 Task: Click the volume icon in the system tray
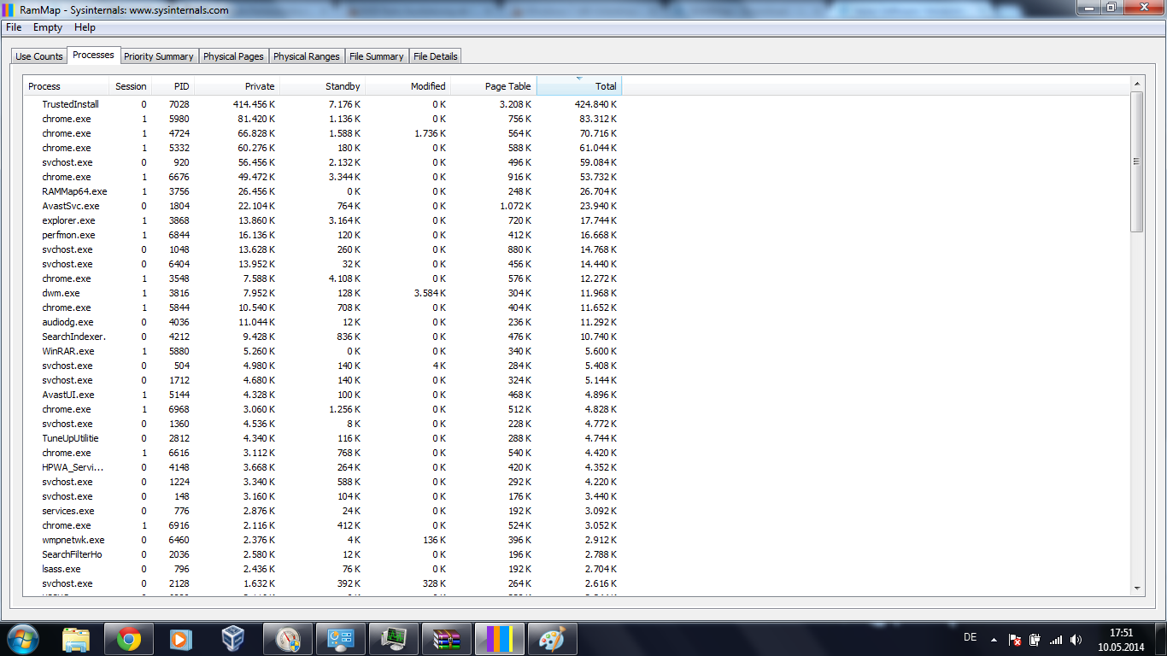pos(1076,639)
